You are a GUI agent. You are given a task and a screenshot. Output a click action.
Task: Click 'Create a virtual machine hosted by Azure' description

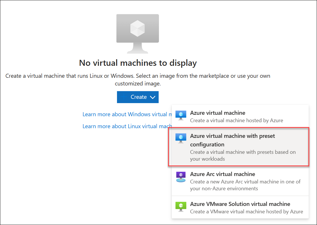tap(237, 120)
